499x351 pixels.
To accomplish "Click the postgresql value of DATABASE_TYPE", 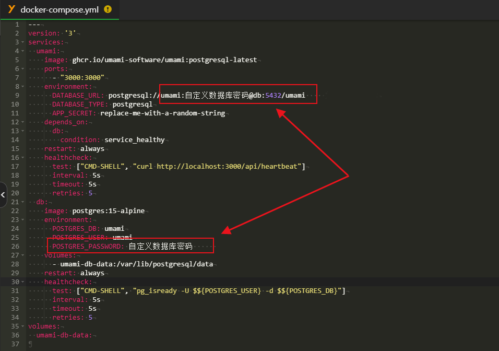I will pyautogui.click(x=133, y=104).
